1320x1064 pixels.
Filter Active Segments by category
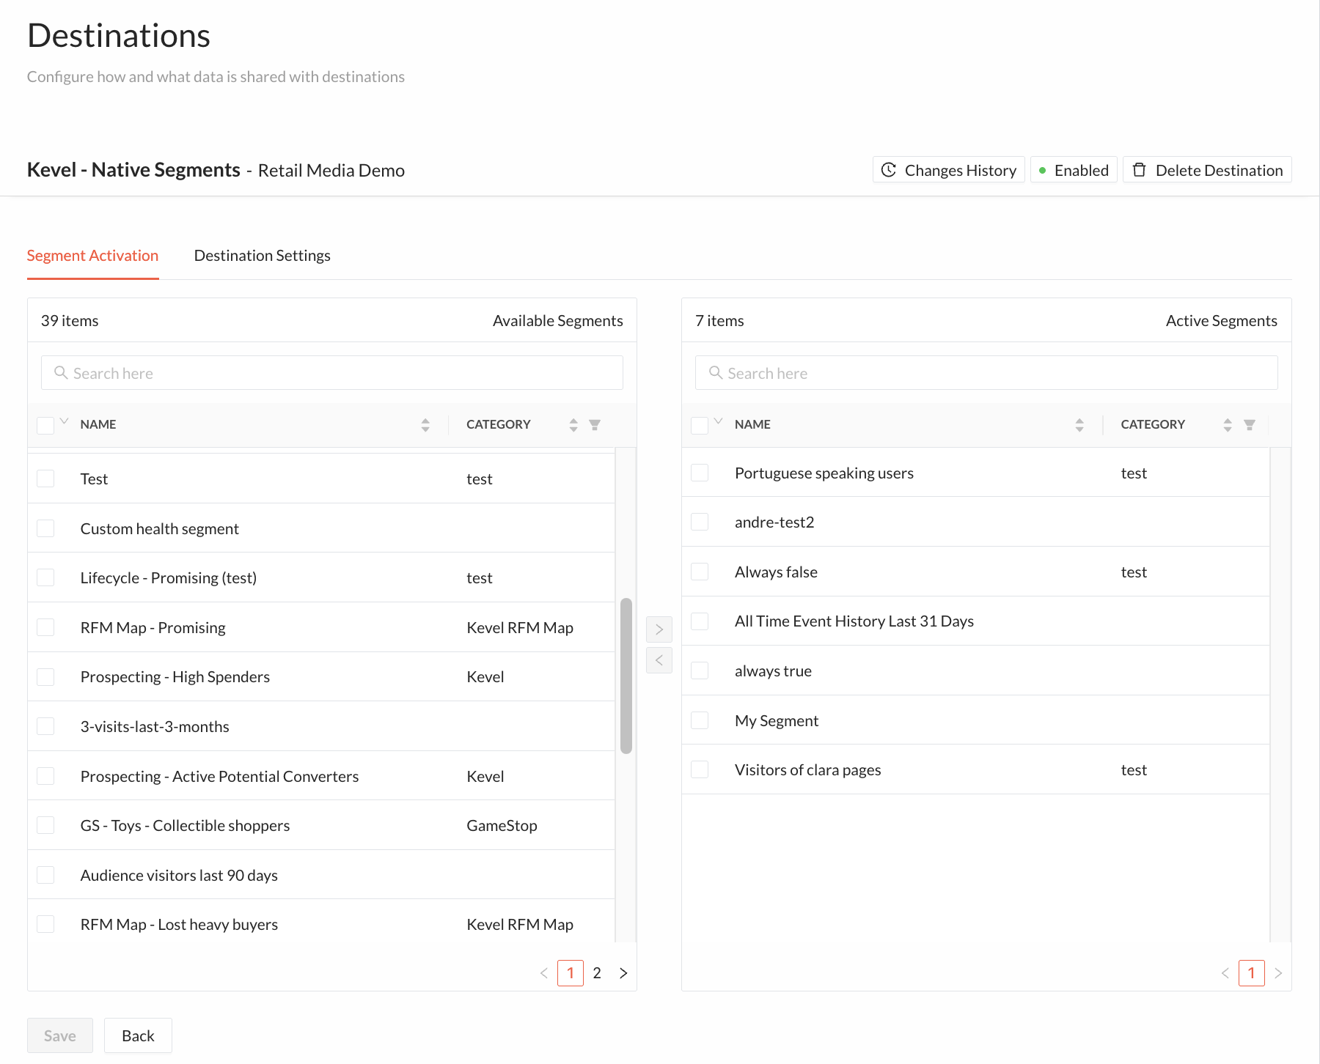click(1250, 424)
